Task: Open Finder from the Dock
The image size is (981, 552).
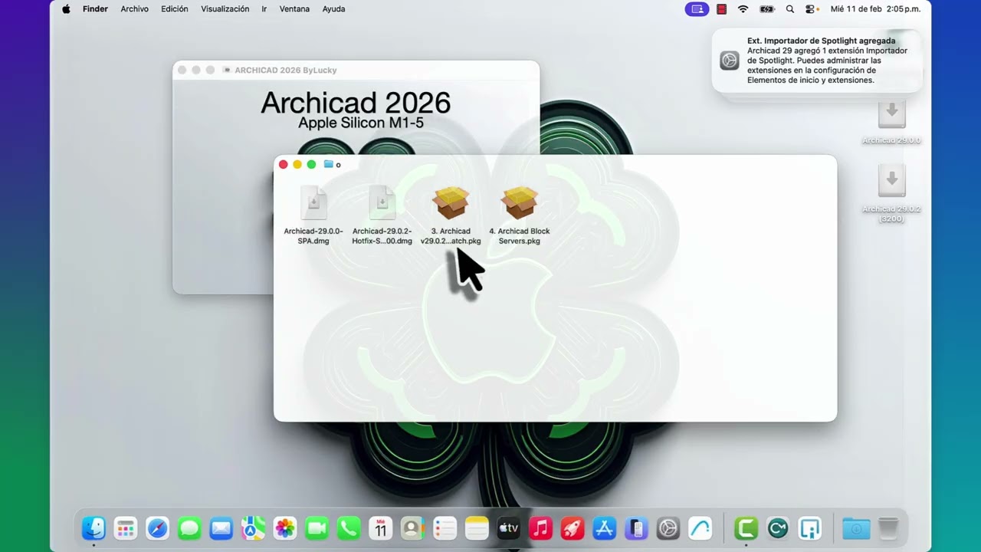Action: point(94,528)
